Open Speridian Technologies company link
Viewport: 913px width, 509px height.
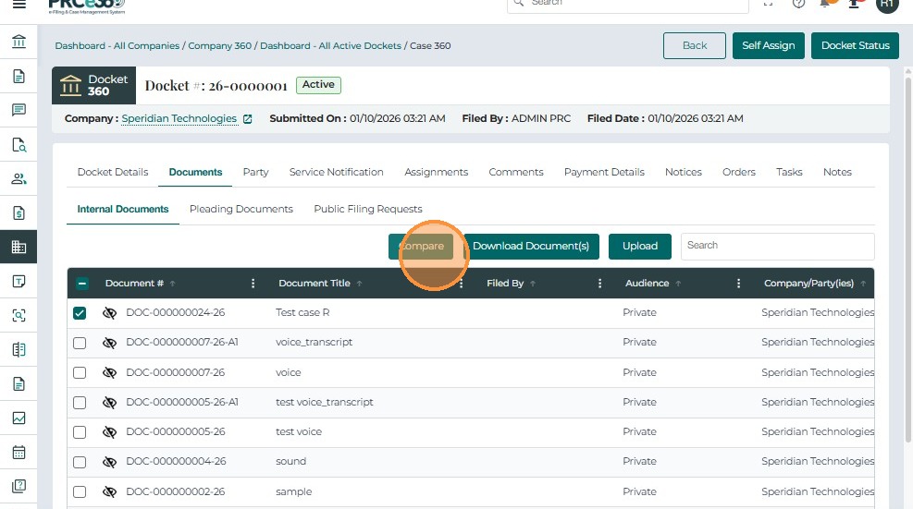pos(179,118)
